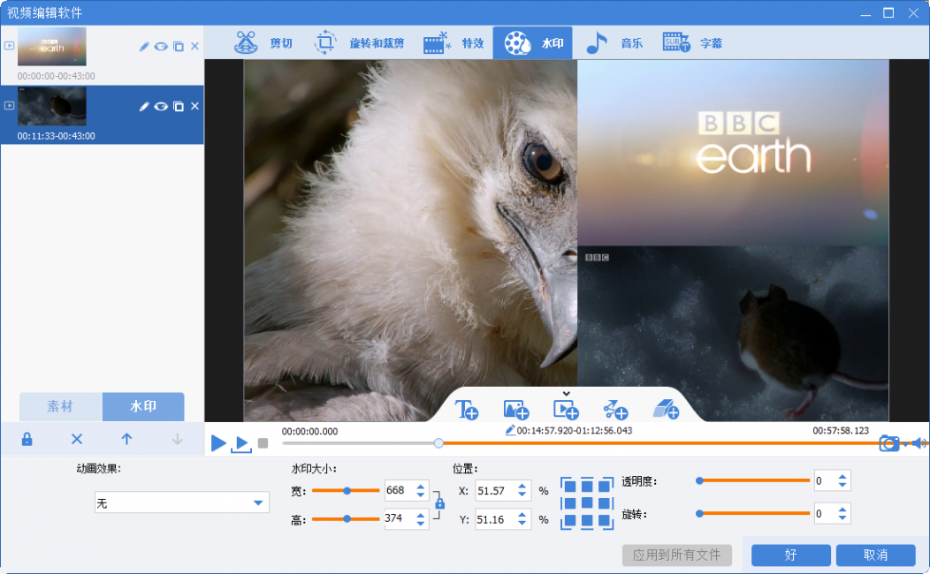Move the watermark item up
Screen dimensions: 930x574
(x=126, y=440)
